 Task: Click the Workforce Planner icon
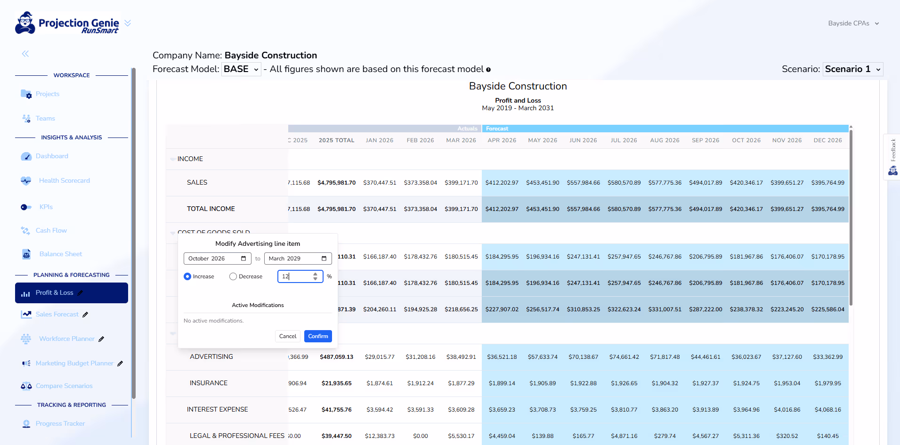26,339
